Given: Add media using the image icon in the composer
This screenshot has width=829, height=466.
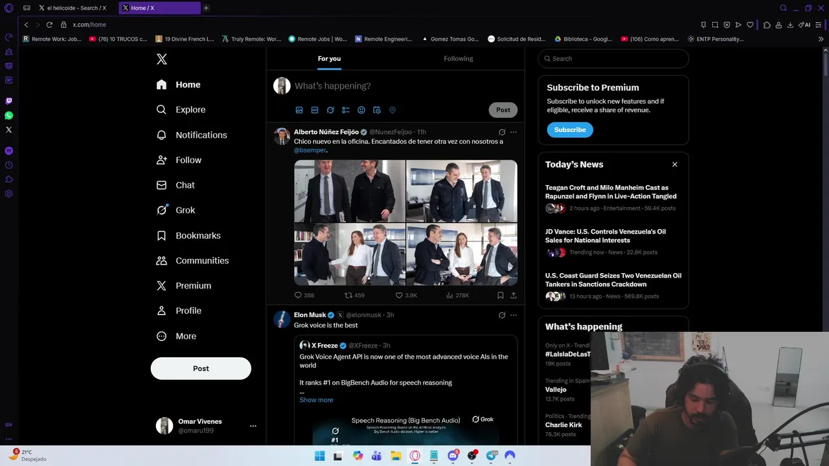Looking at the screenshot, I should 299,110.
